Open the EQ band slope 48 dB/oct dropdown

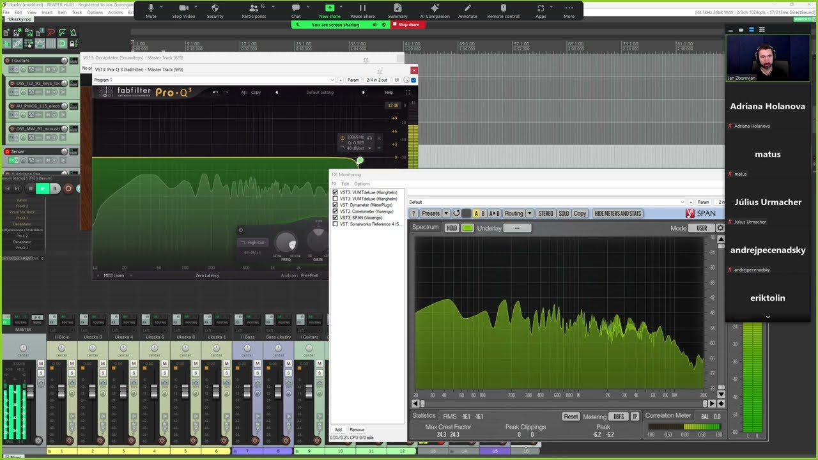coord(360,148)
